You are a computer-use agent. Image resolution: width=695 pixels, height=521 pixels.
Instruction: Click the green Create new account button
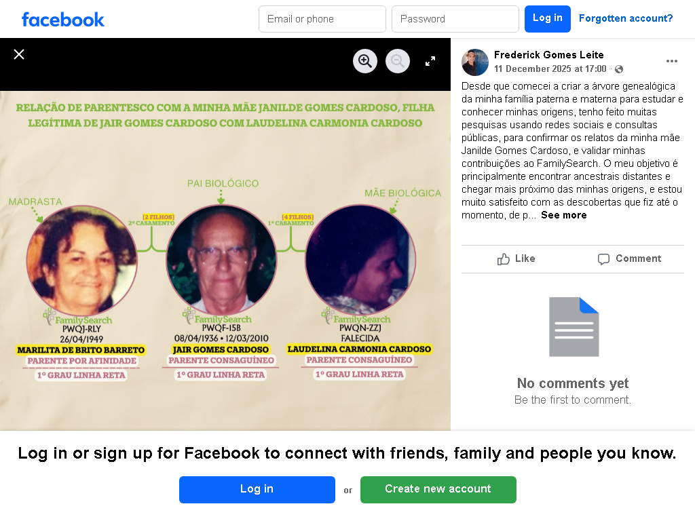click(438, 490)
